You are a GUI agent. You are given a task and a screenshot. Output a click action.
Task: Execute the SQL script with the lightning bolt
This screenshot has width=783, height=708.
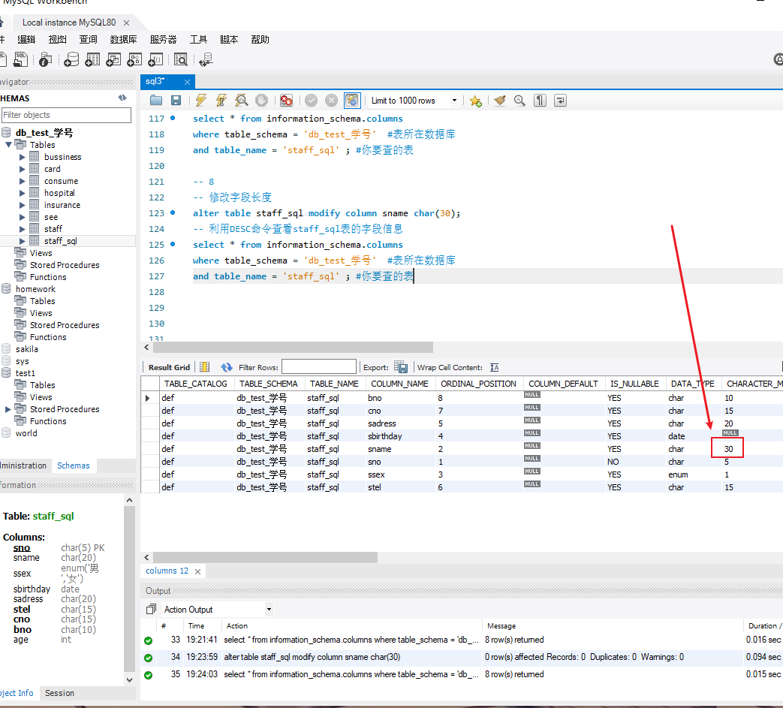[x=200, y=100]
